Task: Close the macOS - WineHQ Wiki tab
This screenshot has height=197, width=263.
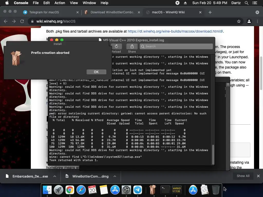Action: pyautogui.click(x=200, y=12)
